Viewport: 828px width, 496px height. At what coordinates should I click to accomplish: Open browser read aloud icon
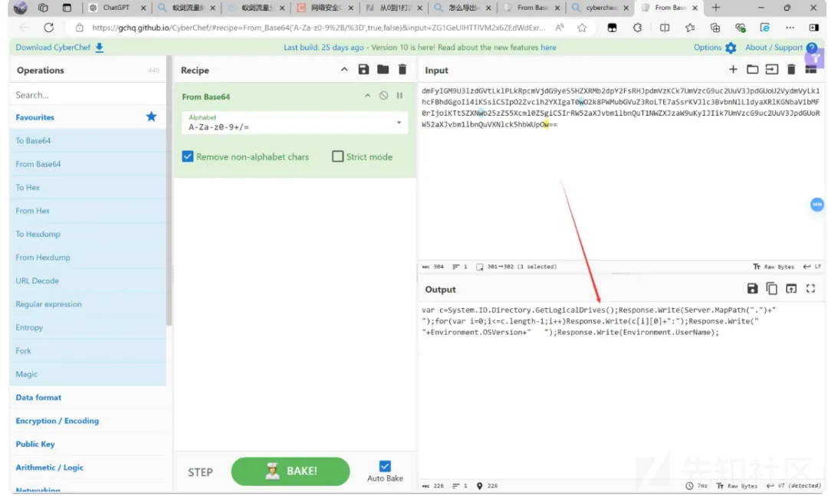559,28
